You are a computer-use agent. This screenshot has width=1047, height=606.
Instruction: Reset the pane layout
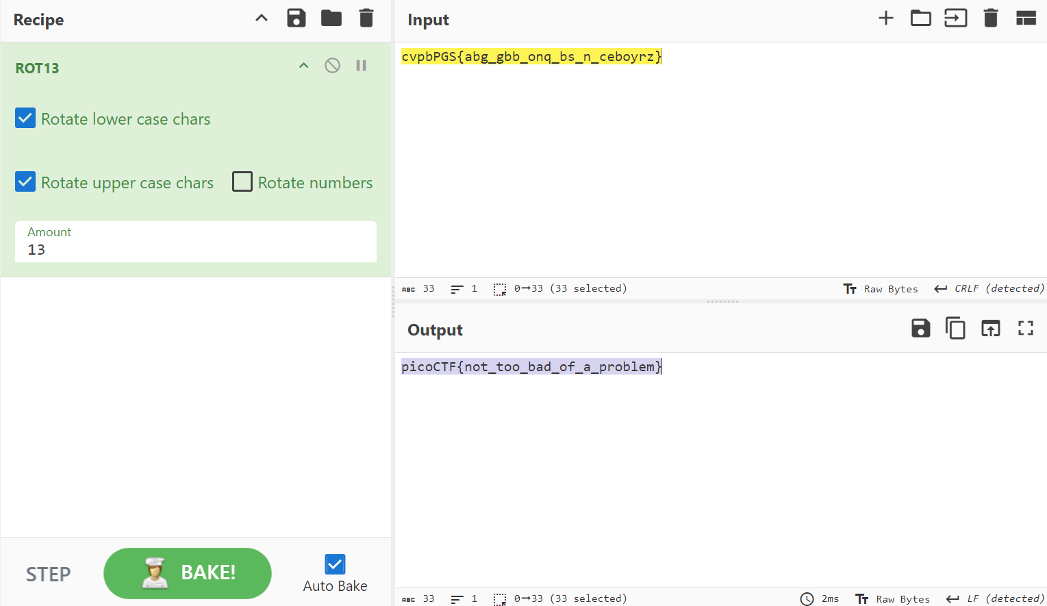(1025, 18)
